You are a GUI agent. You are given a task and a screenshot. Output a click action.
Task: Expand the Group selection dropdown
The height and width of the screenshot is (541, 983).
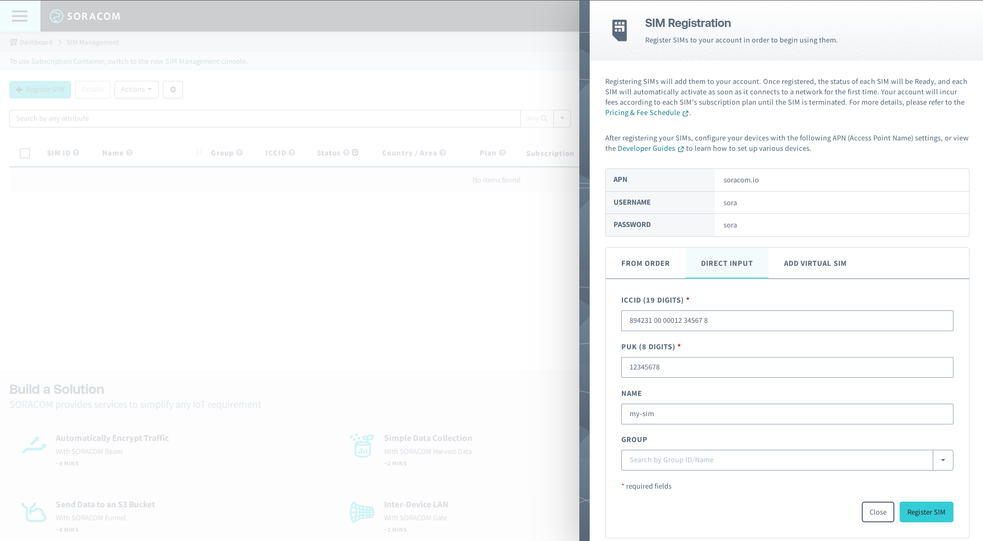tap(943, 460)
